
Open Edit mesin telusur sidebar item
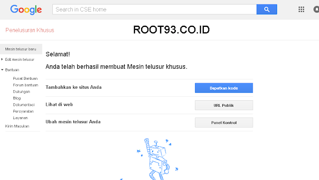19,59
